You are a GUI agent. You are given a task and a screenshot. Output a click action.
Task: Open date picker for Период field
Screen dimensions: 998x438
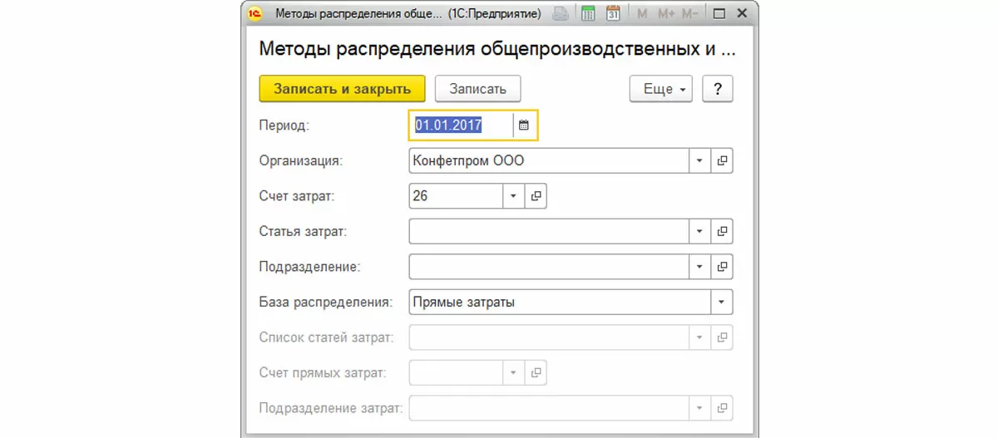524,125
